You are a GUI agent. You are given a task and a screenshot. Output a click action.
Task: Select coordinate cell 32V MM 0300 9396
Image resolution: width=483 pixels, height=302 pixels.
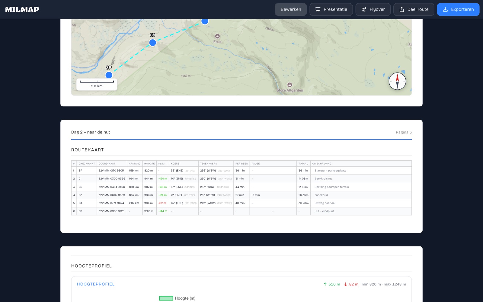click(x=112, y=179)
